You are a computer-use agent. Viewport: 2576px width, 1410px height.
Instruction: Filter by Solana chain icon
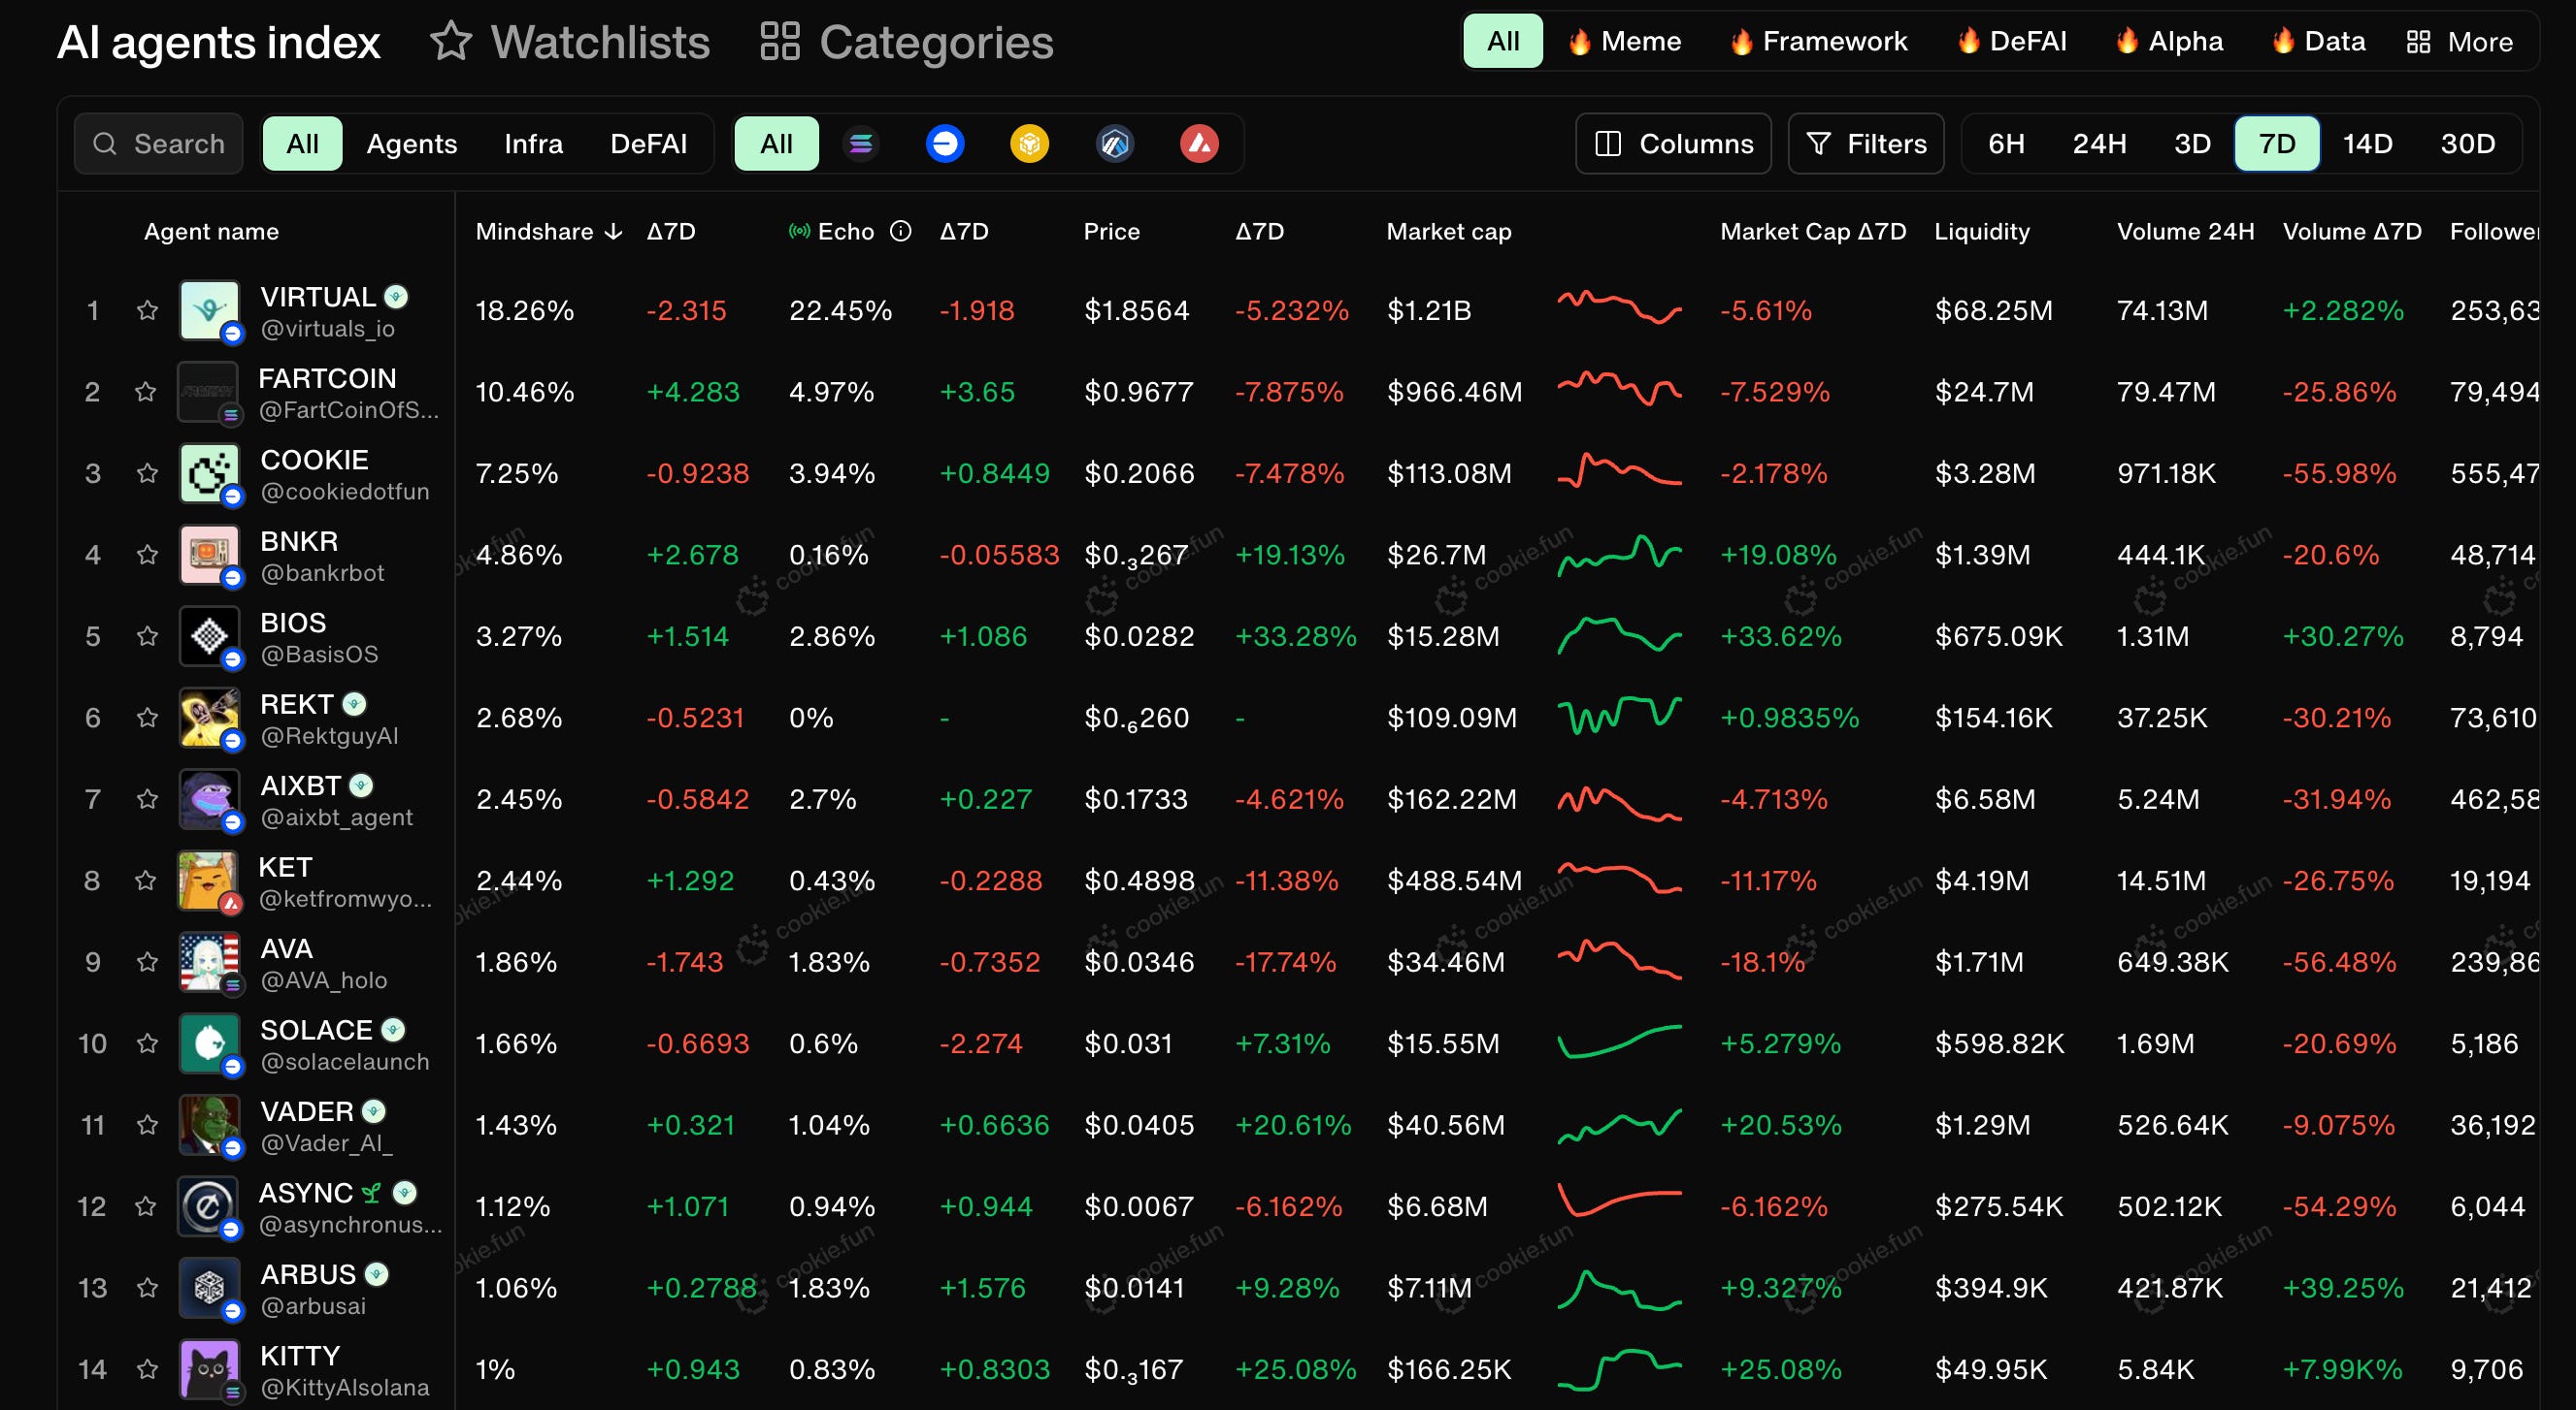point(860,144)
